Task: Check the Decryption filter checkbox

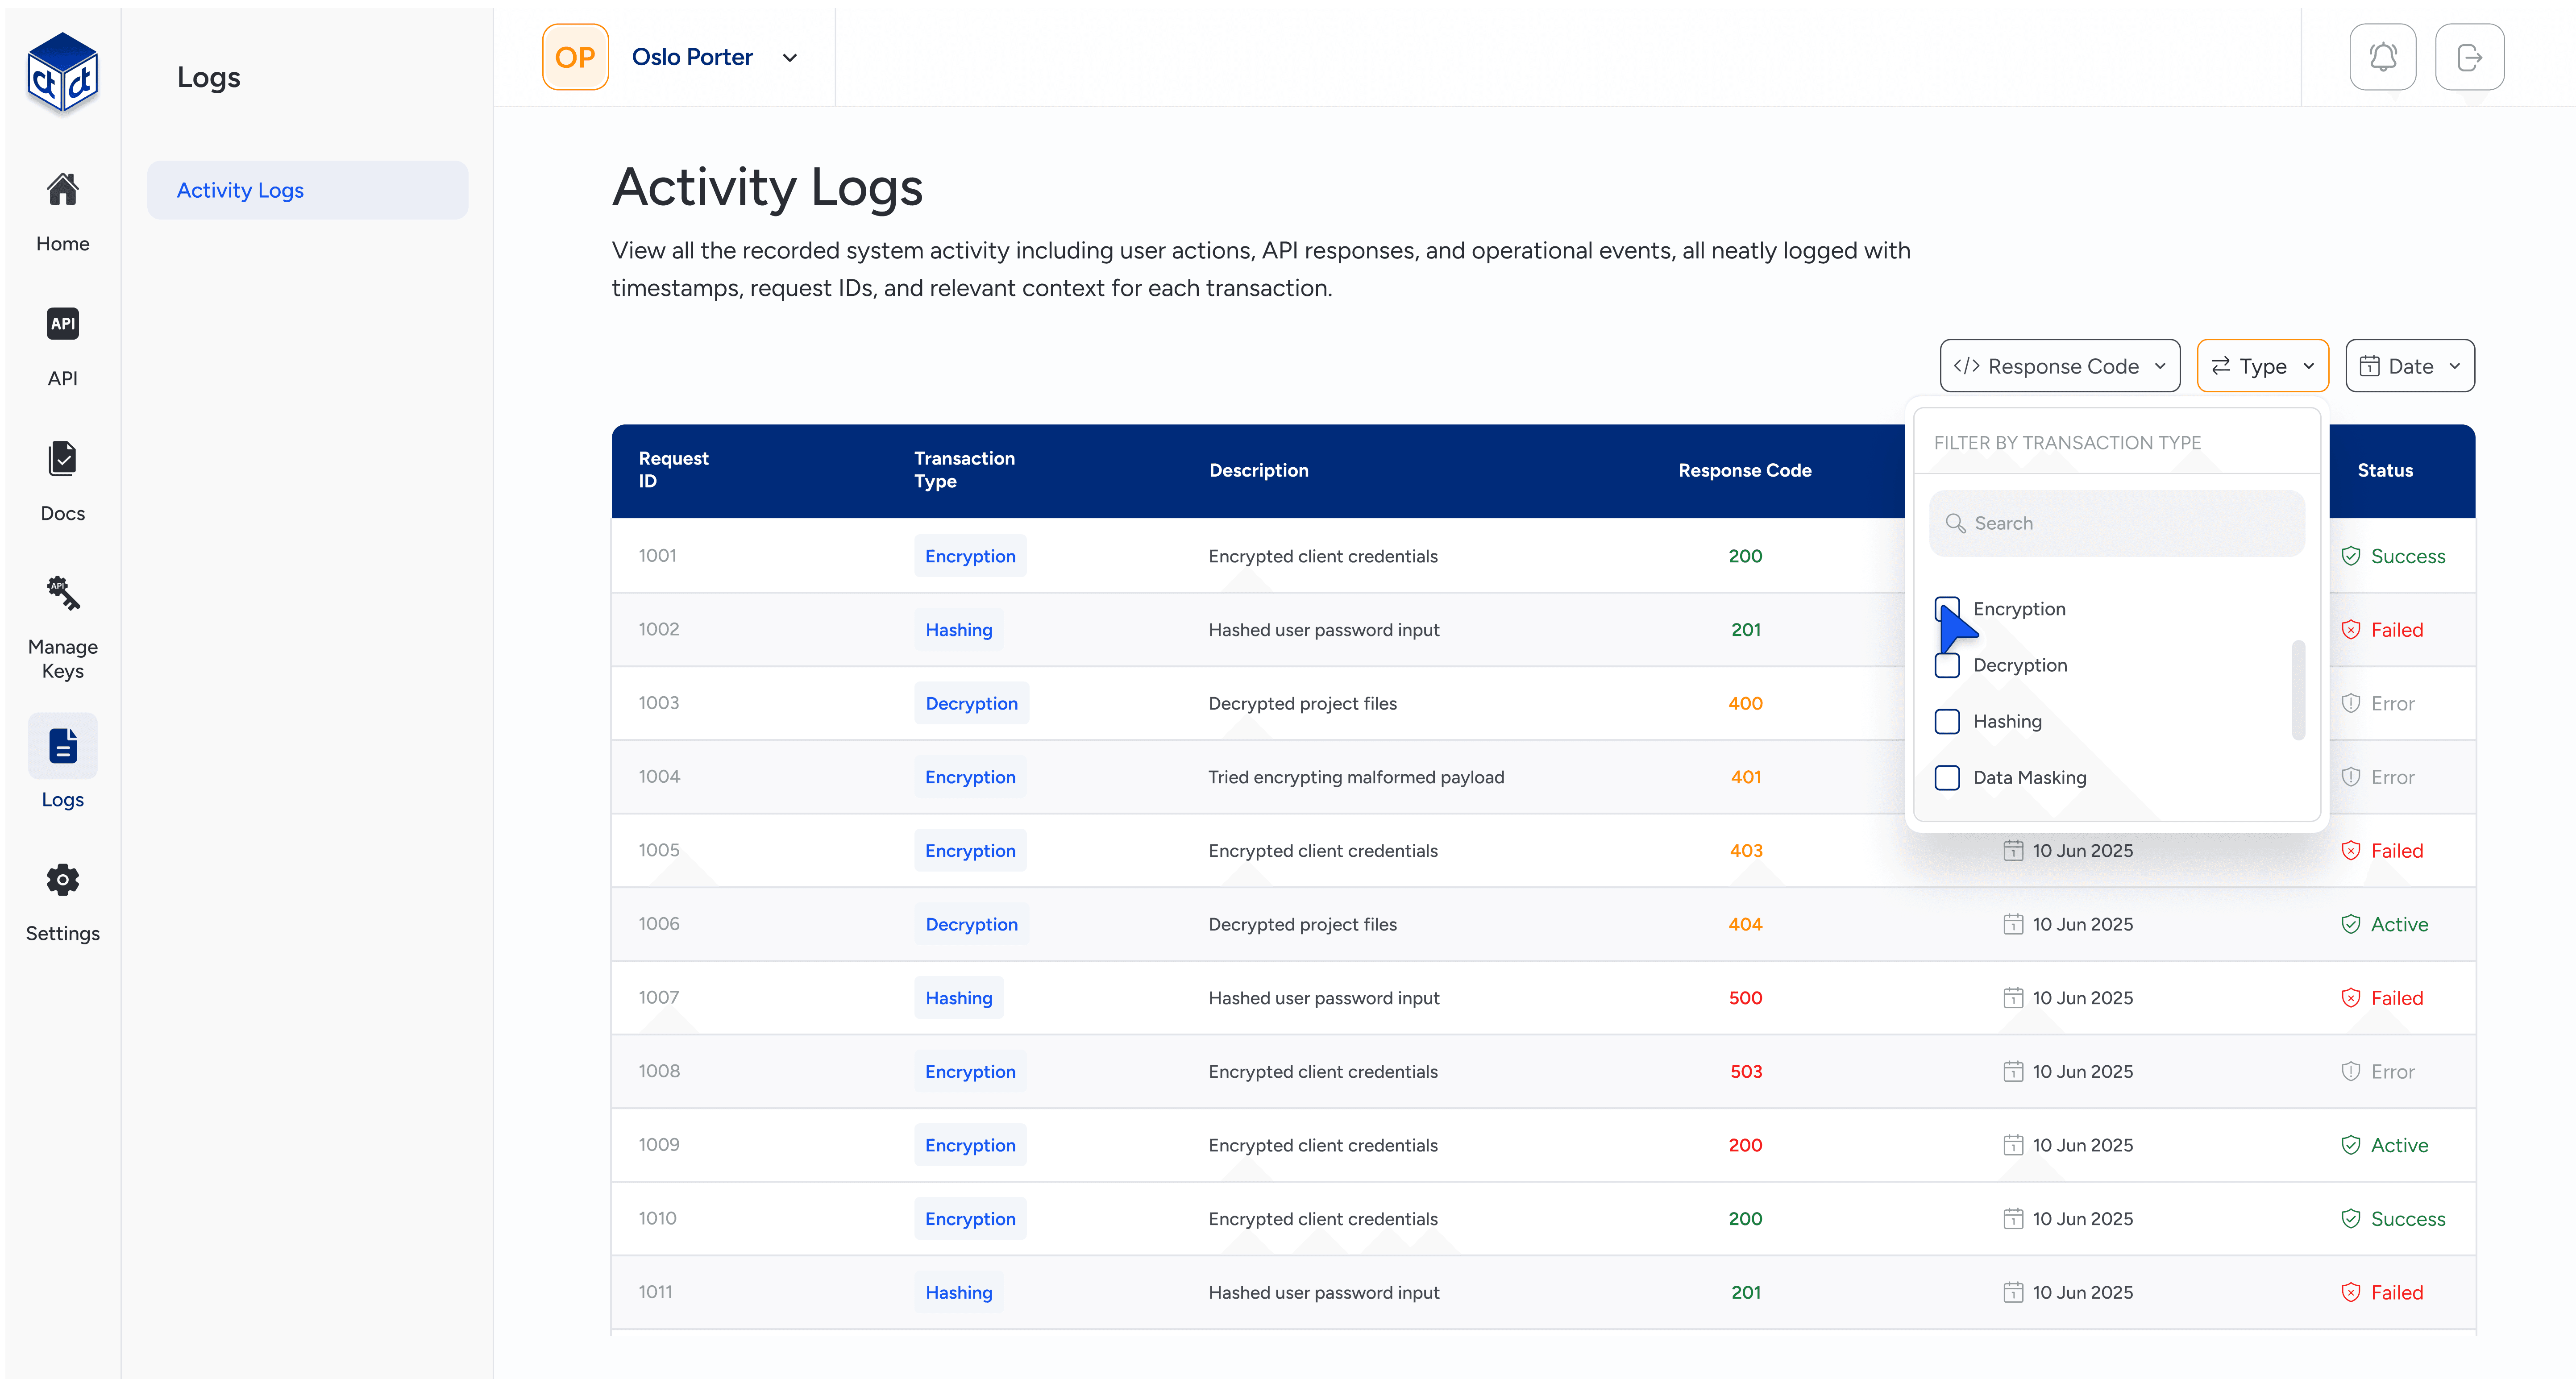Action: tap(1947, 665)
